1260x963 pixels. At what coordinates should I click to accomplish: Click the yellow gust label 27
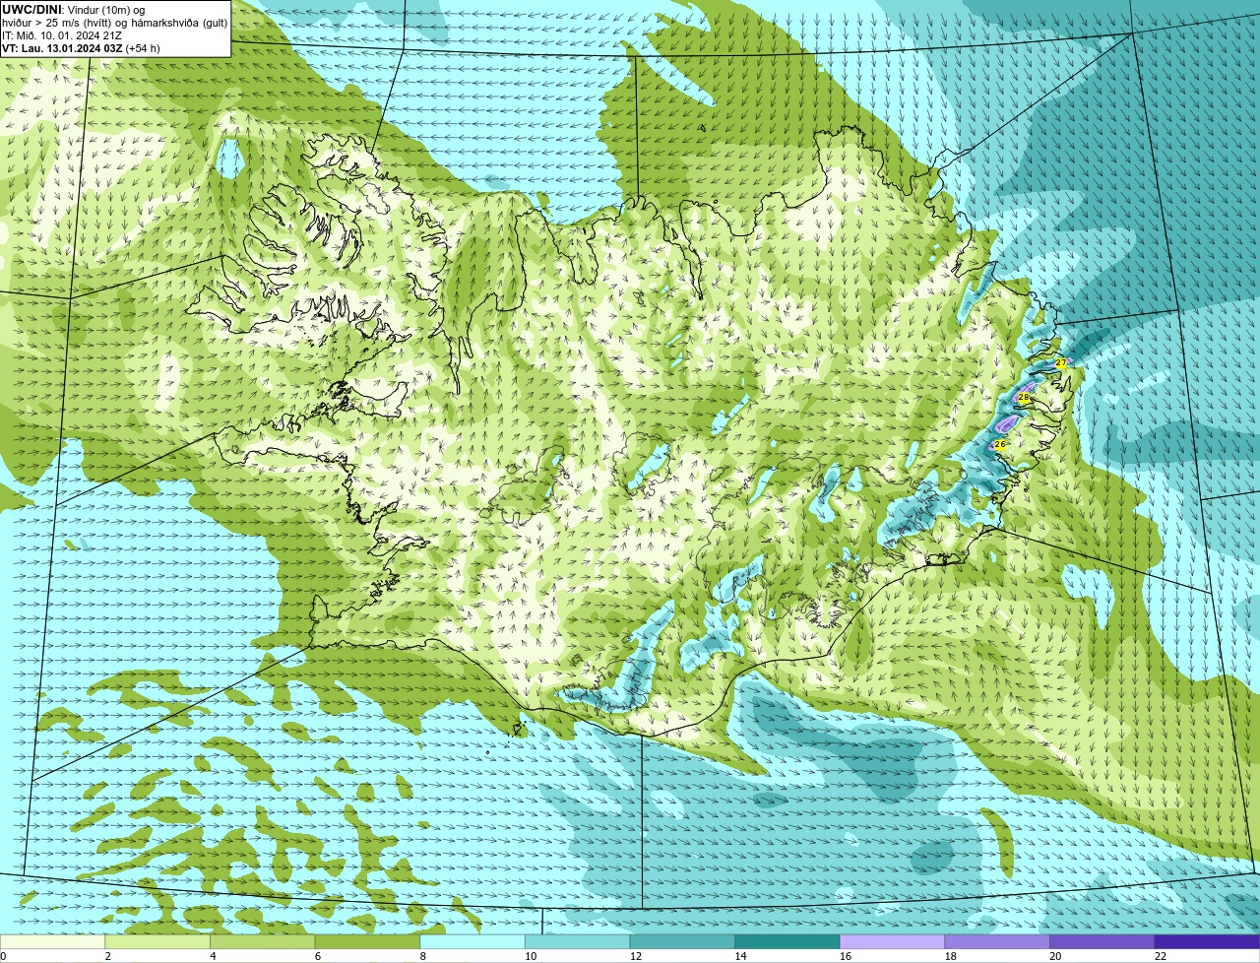(x=1061, y=363)
